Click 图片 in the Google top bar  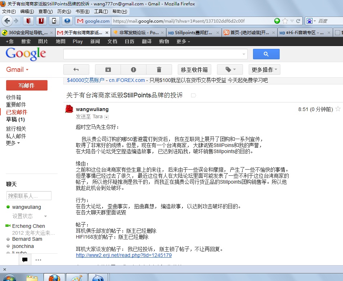[x=43, y=41]
